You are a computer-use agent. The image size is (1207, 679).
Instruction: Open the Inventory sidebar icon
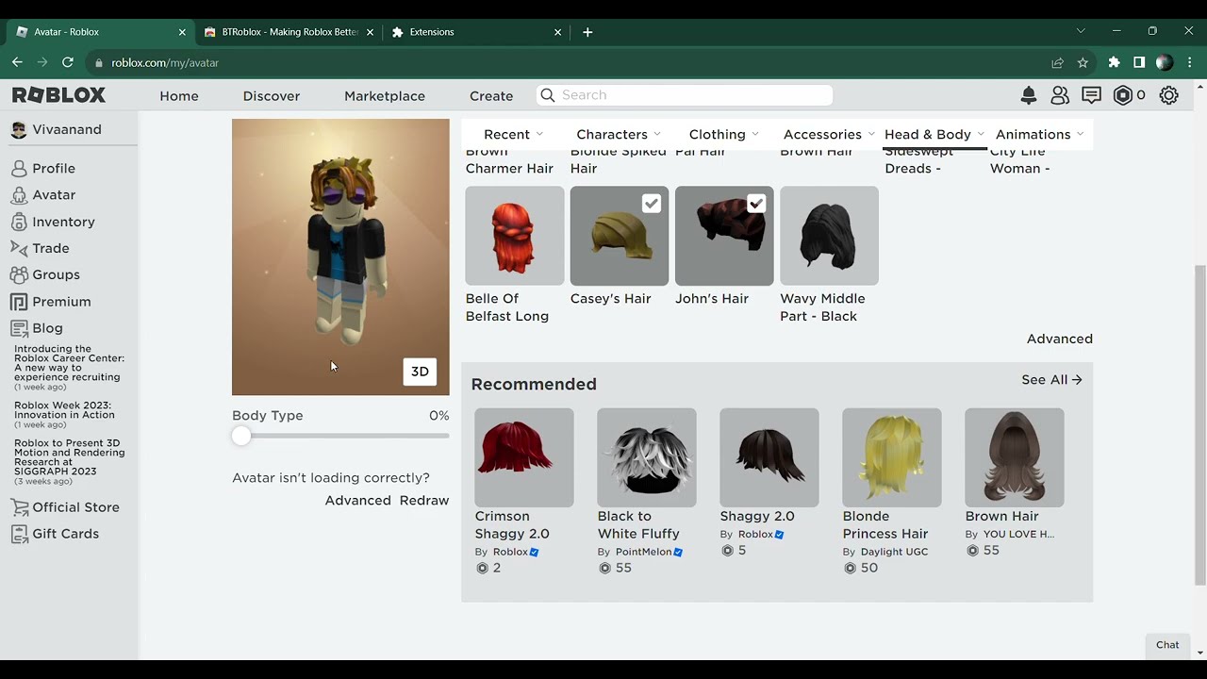point(19,222)
